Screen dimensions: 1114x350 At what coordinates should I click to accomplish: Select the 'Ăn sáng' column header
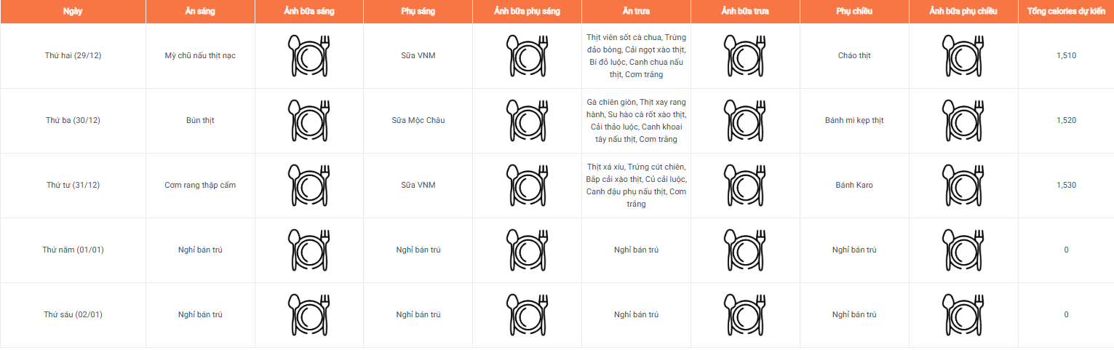pyautogui.click(x=200, y=12)
